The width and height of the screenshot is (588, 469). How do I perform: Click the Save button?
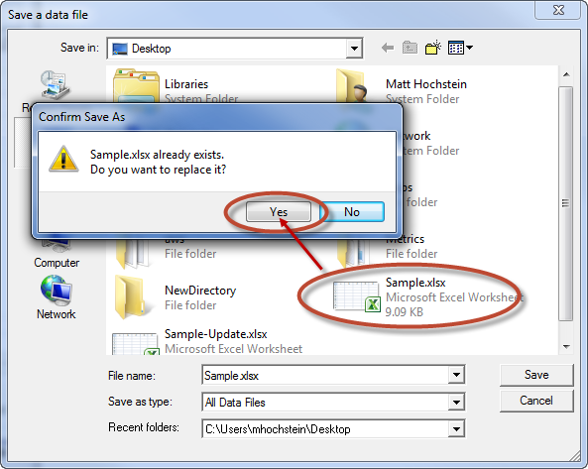(536, 375)
